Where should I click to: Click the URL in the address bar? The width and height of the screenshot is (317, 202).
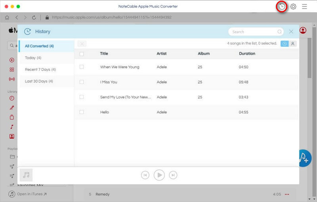[112, 17]
